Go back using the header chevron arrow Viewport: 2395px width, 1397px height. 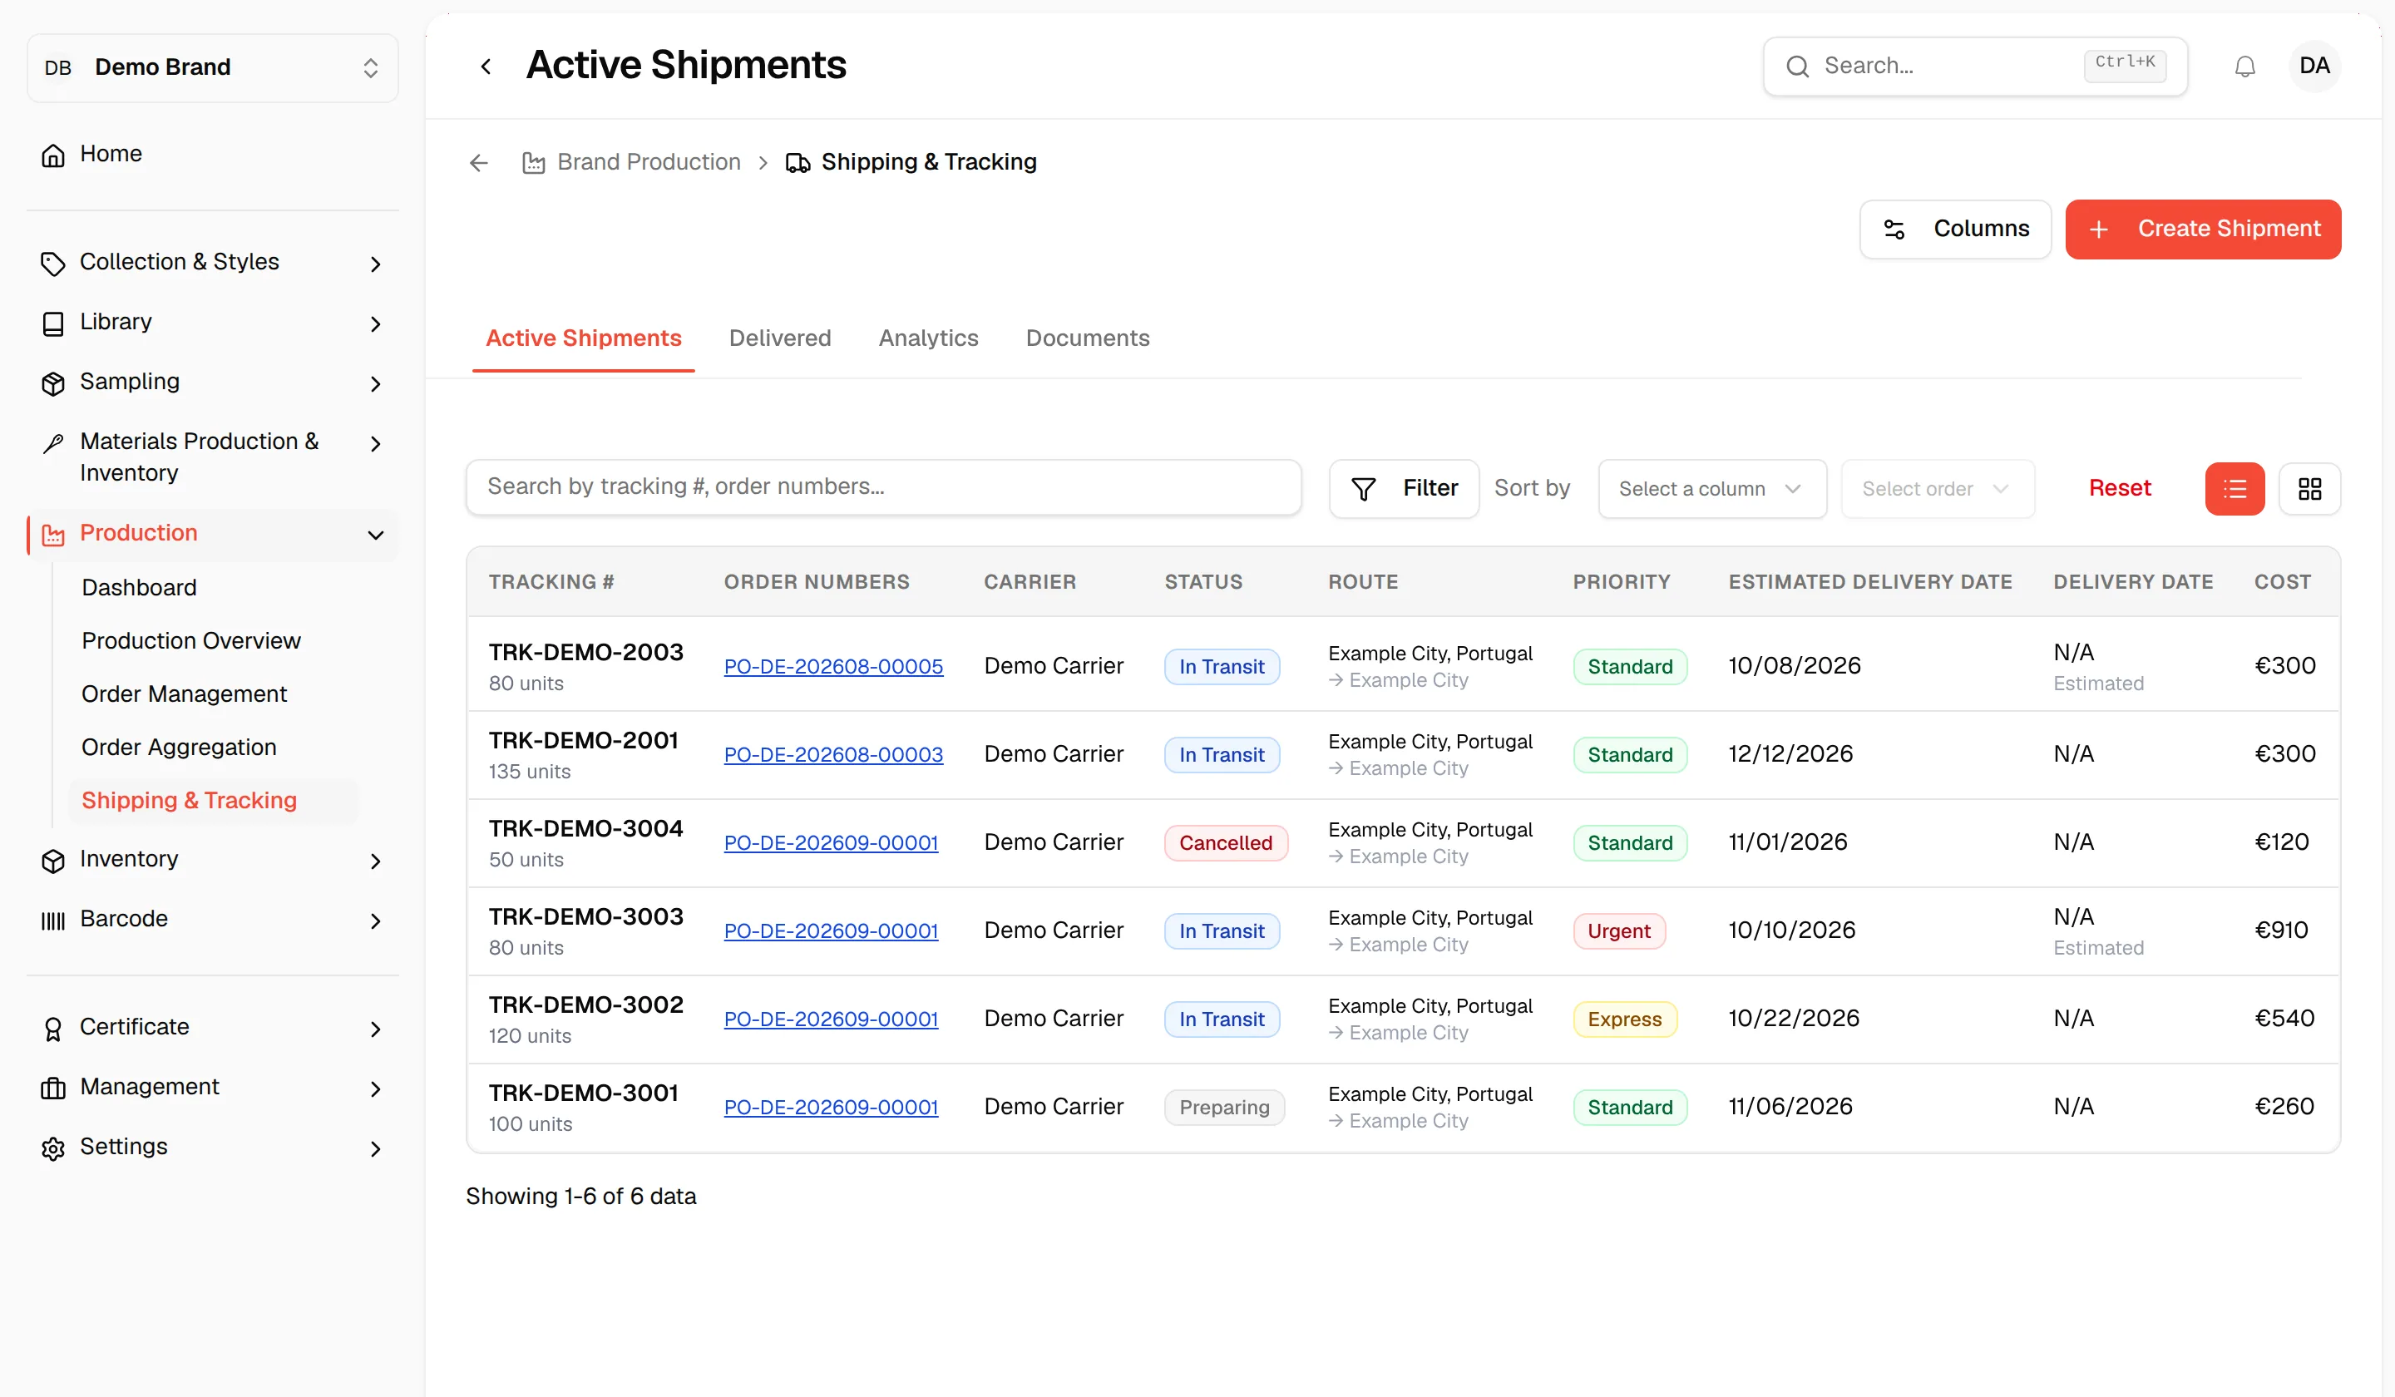pyautogui.click(x=486, y=67)
